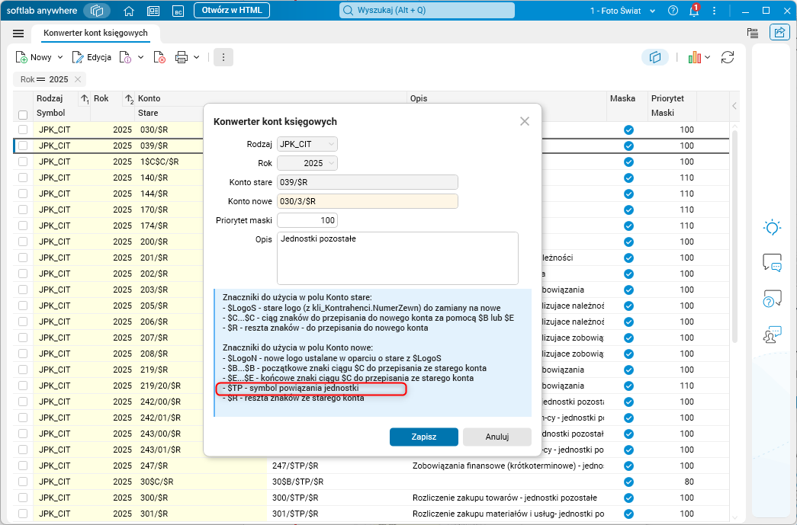Remove the Rok 2025 filter
The image size is (797, 525).
point(78,79)
